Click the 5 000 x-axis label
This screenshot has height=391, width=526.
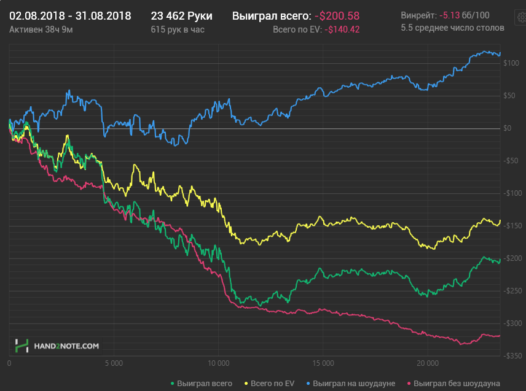(114, 363)
